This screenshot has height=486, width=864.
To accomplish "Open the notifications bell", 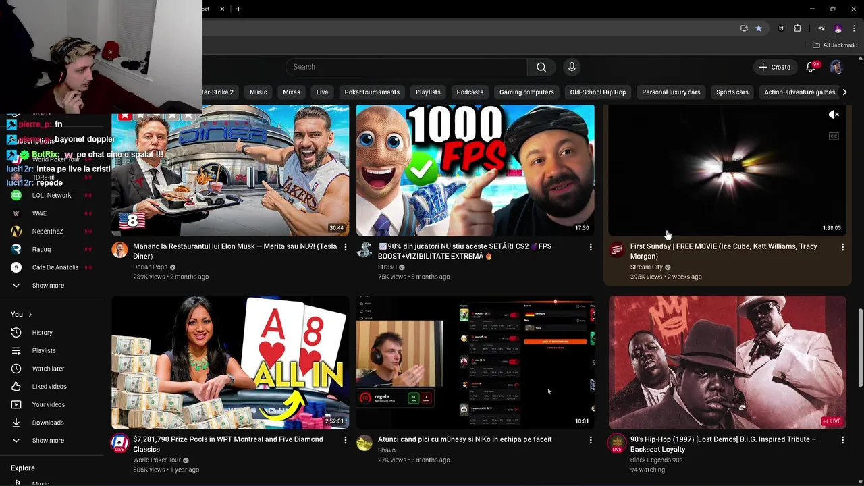I will pyautogui.click(x=811, y=67).
